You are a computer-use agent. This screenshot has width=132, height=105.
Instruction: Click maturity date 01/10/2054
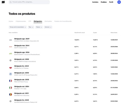(x=114, y=88)
